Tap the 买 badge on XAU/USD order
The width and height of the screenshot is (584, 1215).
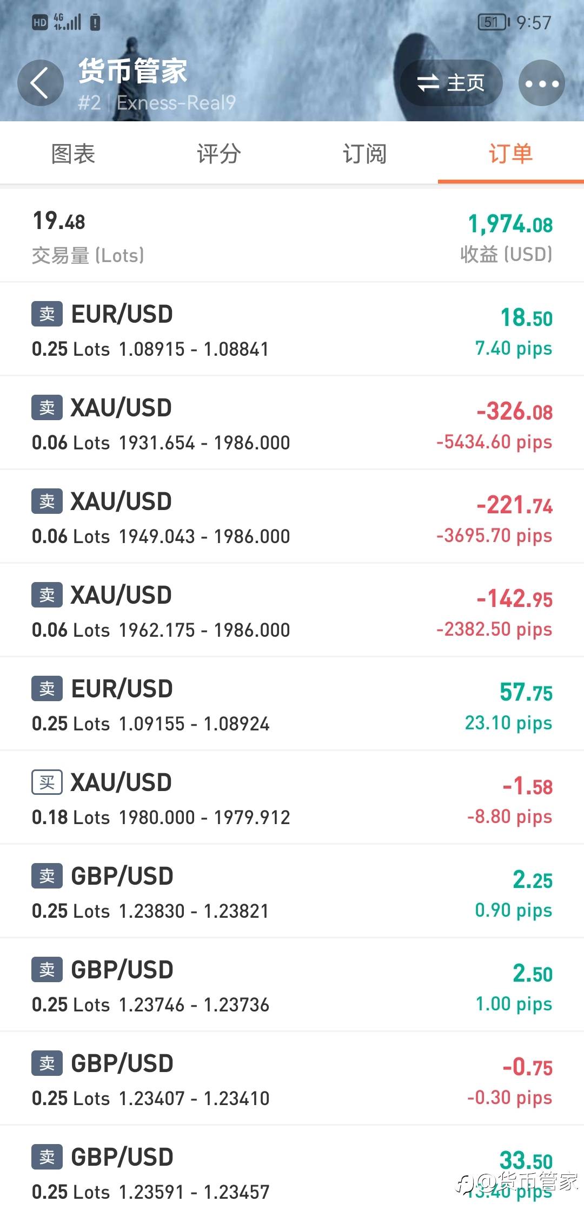(x=47, y=782)
